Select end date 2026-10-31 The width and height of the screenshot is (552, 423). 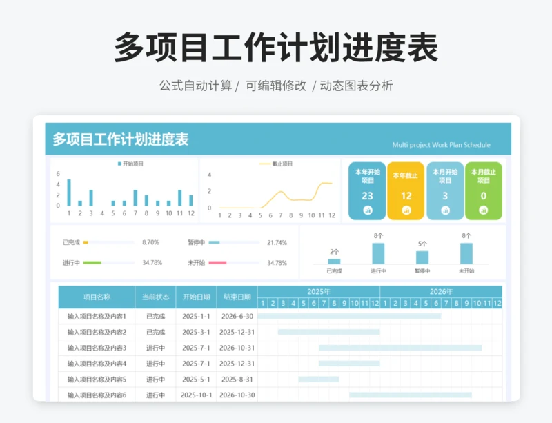(237, 348)
